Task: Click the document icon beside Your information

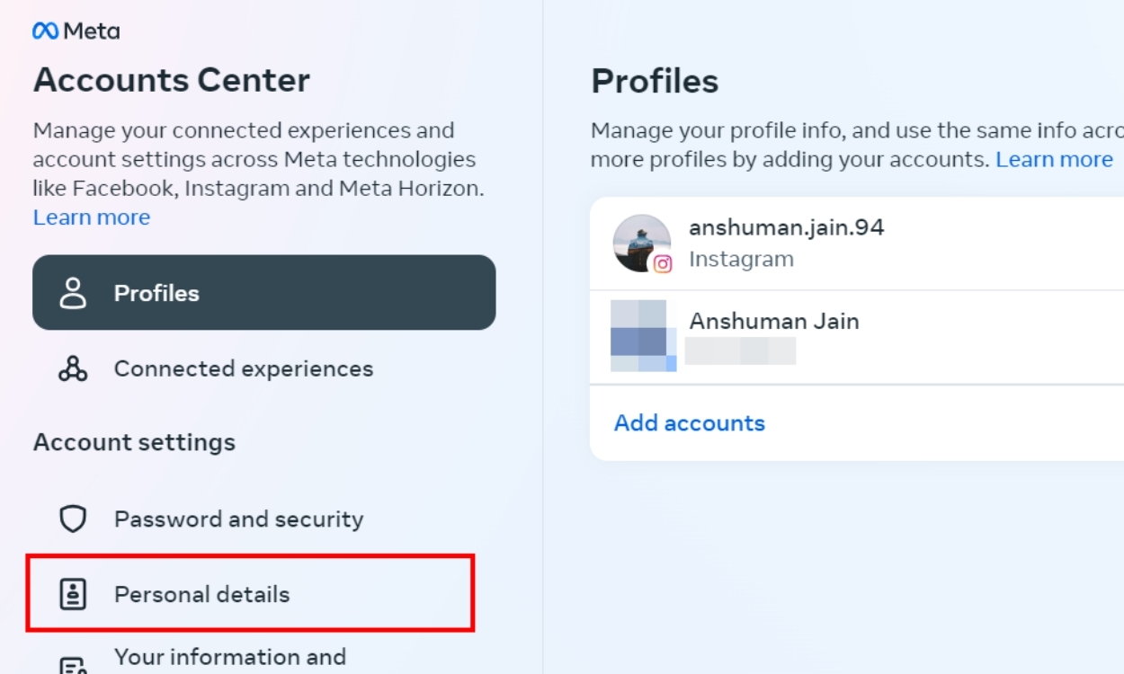Action: click(73, 666)
